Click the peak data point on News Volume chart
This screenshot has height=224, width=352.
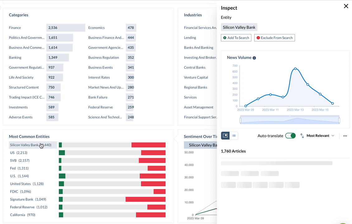[295, 69]
